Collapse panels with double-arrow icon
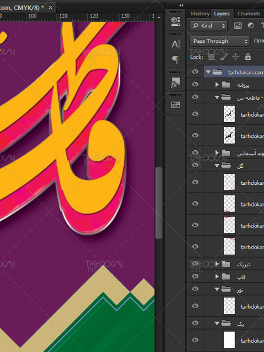Screen dimensions: 264x352 point(181,5)
